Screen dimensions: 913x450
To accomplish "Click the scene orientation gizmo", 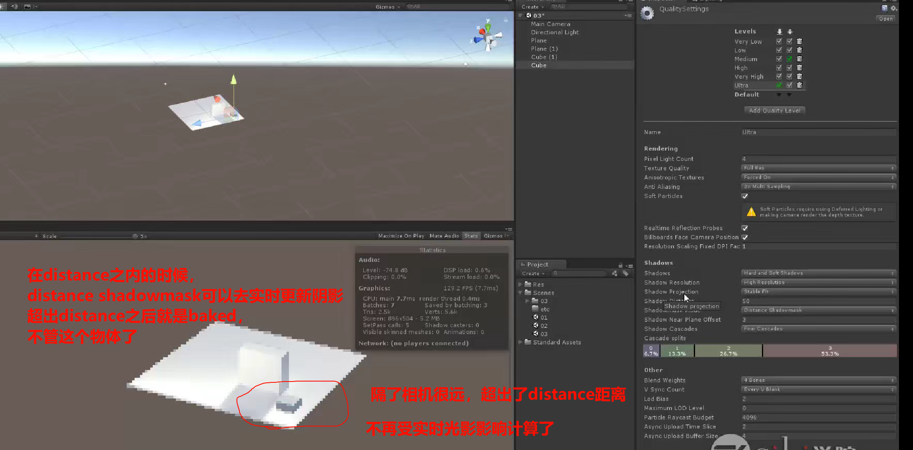I will [488, 38].
